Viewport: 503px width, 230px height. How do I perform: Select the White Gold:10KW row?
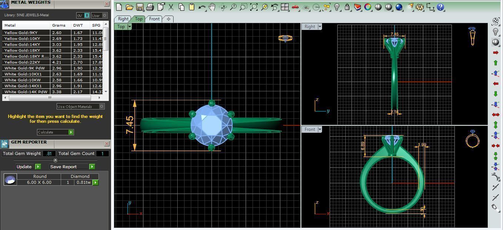[53, 80]
